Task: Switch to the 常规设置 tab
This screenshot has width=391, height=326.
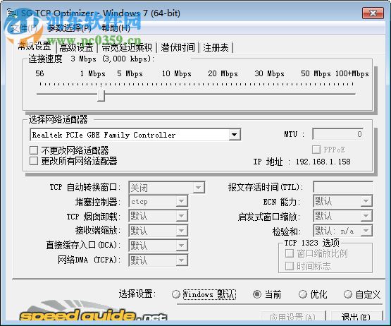Action: tap(35, 47)
